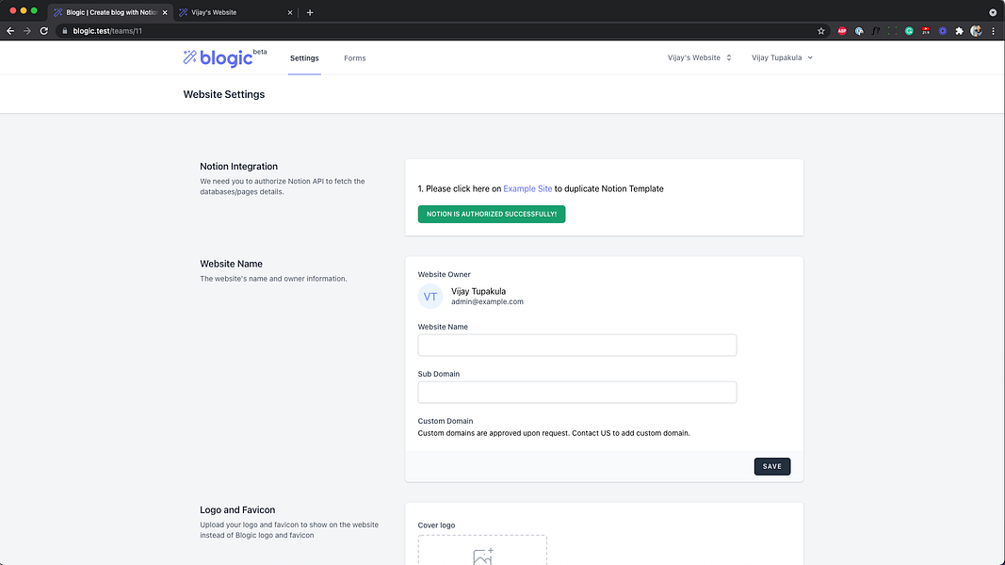Click the Logo and Favicon heading
The height and width of the screenshot is (565, 1005).
point(237,509)
